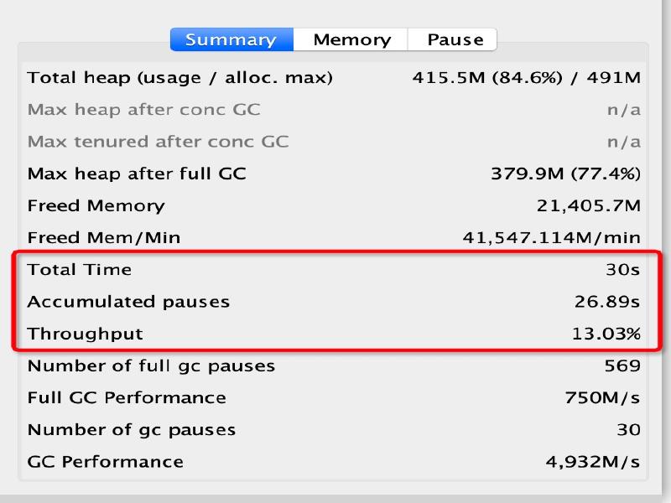
Task: Select the 13.03% throughput value
Action: click(x=606, y=334)
